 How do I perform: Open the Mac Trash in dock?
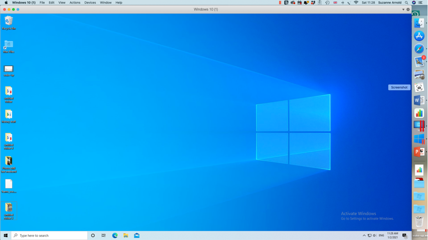419,221
